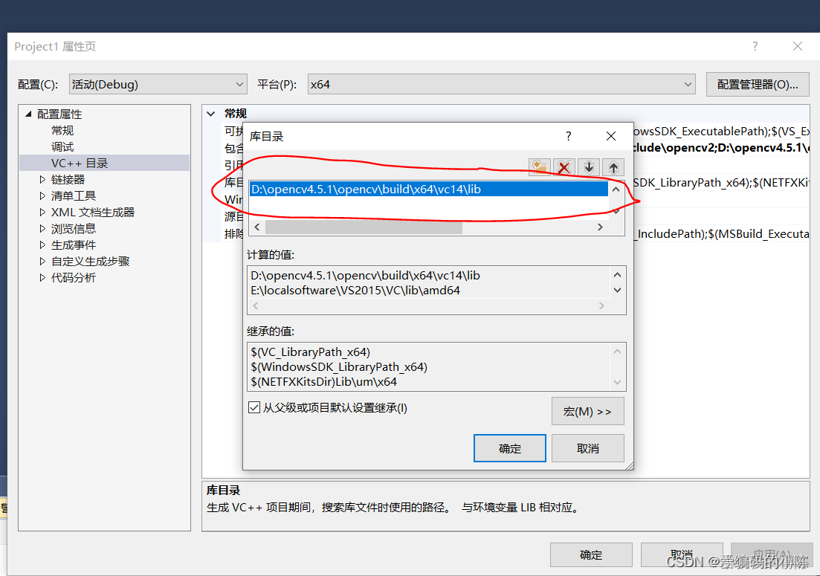Click the Move Down arrow icon
Screen dimensions: 820x576
(588, 167)
